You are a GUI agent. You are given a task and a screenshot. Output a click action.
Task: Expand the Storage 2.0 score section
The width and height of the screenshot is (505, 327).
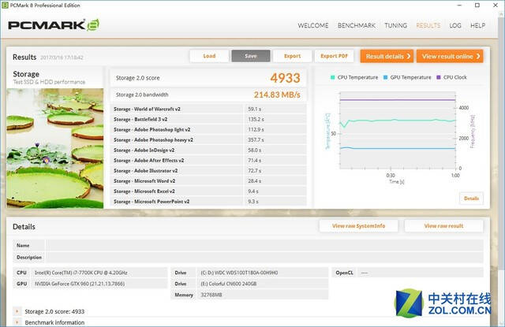pos(18,312)
